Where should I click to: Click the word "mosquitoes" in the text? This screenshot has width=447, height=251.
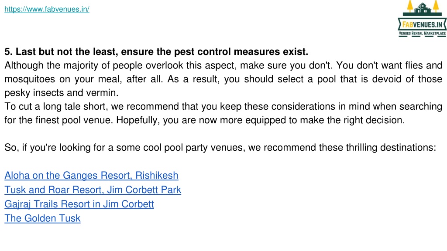tap(30, 79)
